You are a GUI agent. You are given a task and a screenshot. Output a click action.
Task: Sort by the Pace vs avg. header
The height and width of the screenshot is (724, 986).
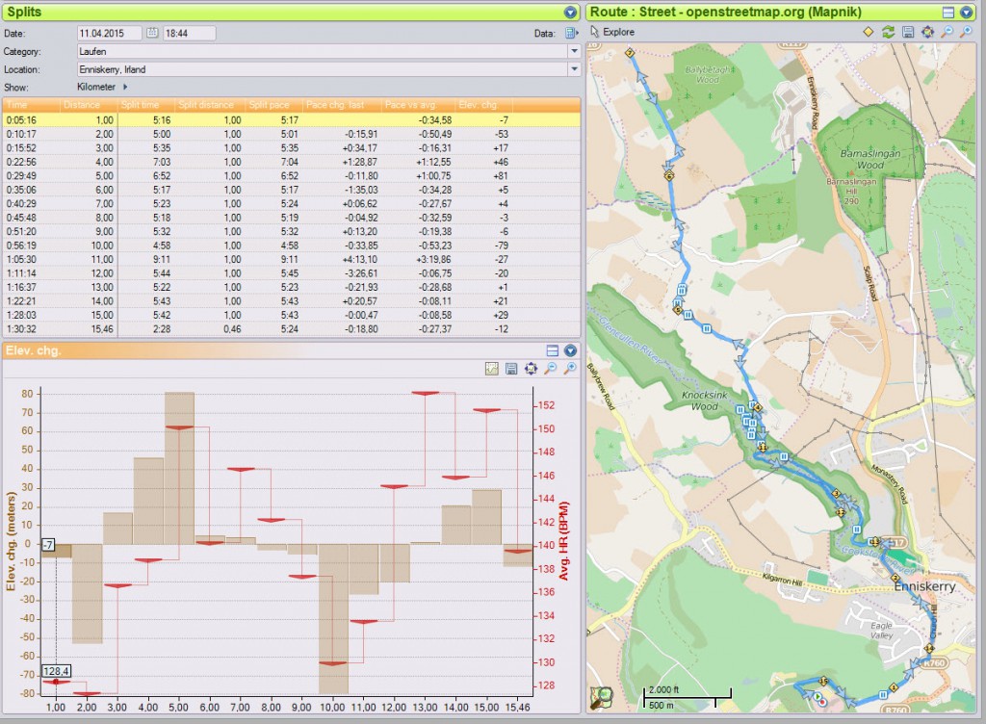(x=419, y=105)
